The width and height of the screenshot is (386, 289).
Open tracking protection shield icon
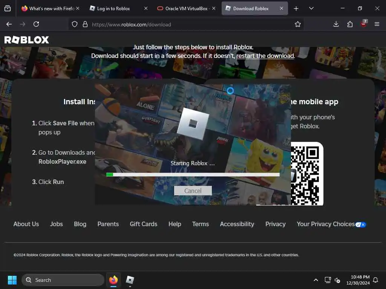click(x=75, y=24)
